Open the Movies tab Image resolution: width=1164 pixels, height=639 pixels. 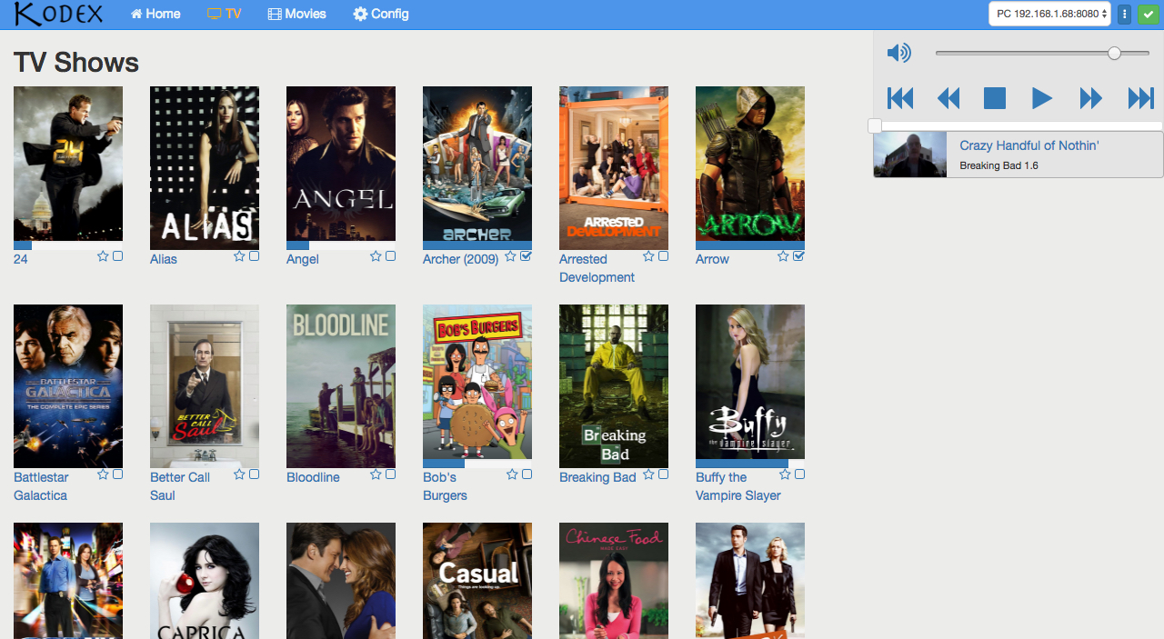click(296, 14)
